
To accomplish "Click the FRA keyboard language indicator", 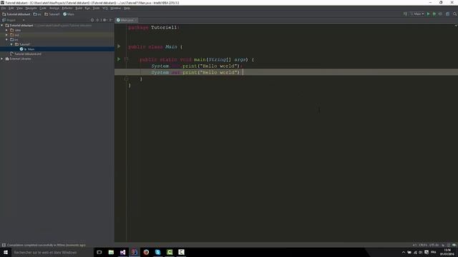I will pyautogui.click(x=434, y=252).
